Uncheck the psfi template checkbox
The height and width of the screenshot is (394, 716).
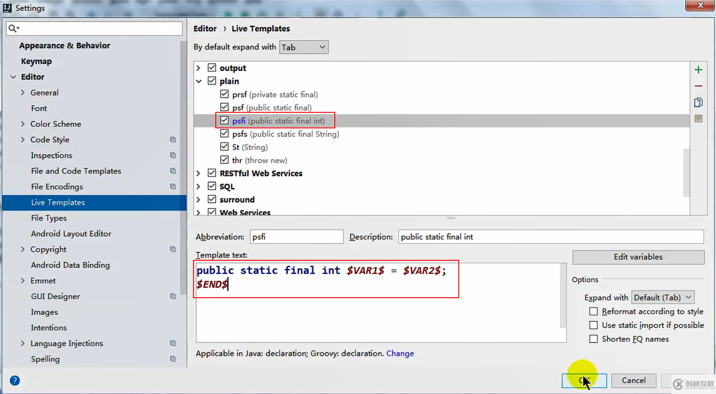(224, 120)
